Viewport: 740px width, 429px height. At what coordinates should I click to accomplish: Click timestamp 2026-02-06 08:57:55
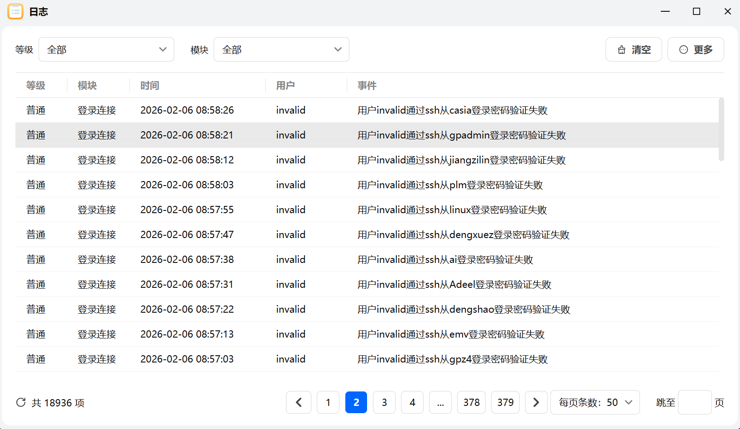tap(187, 210)
